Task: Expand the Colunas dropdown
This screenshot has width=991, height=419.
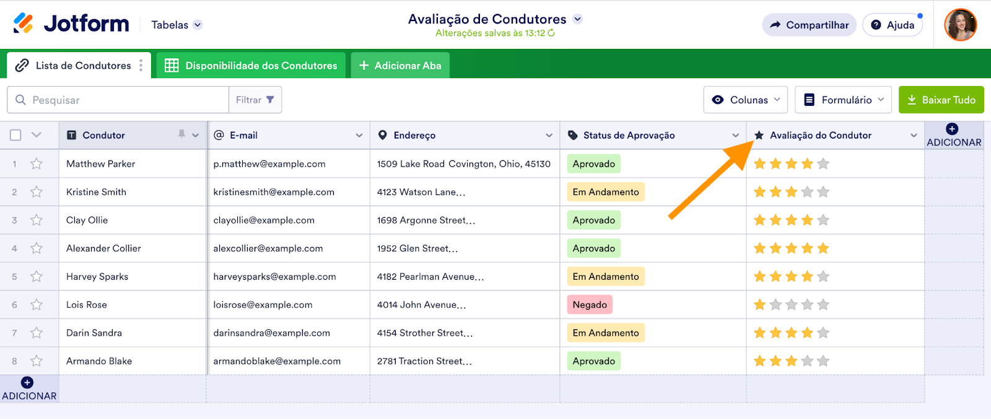Action: [745, 100]
